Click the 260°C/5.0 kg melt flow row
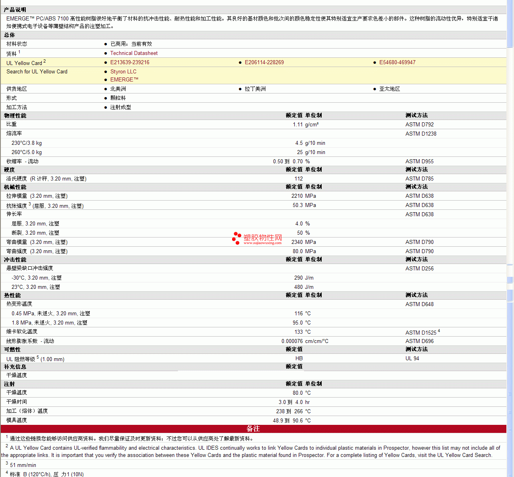 click(x=253, y=152)
